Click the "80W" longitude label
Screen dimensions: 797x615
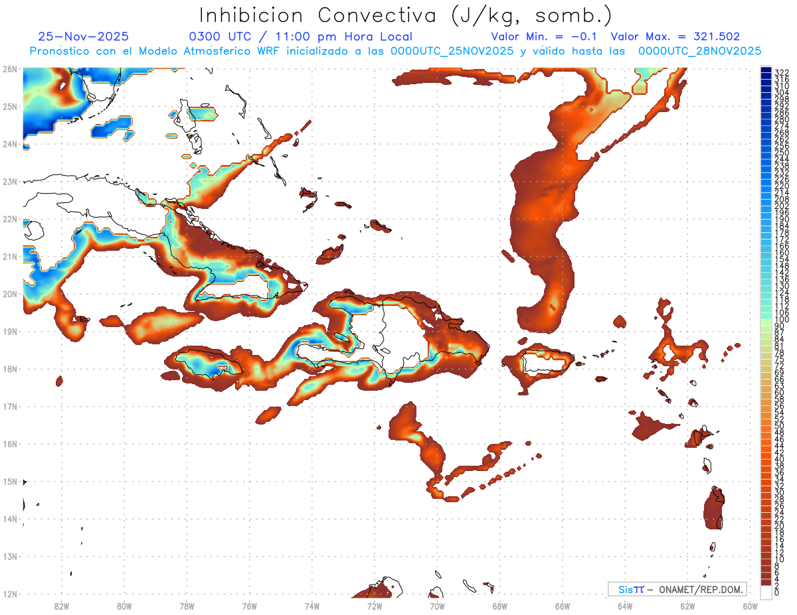pos(124,605)
